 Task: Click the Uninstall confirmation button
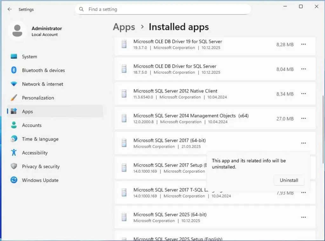tap(289, 180)
